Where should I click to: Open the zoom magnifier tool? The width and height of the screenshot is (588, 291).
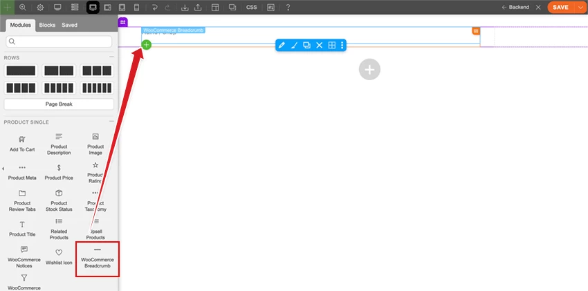click(x=23, y=7)
